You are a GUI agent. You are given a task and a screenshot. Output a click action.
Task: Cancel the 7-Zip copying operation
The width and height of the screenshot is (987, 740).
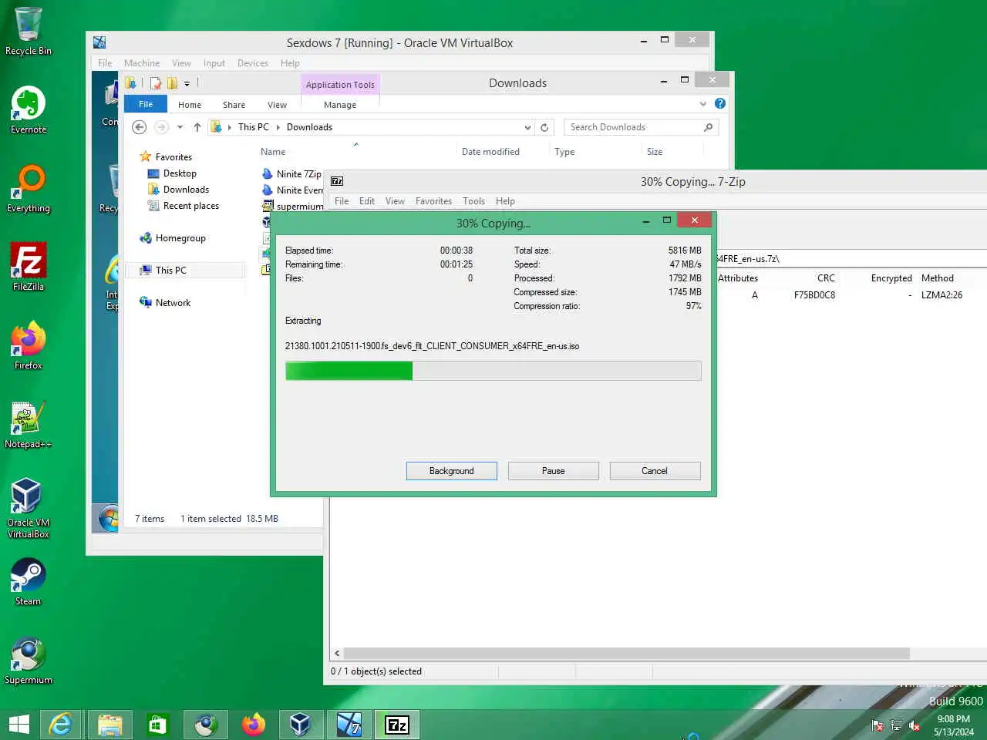click(x=655, y=471)
